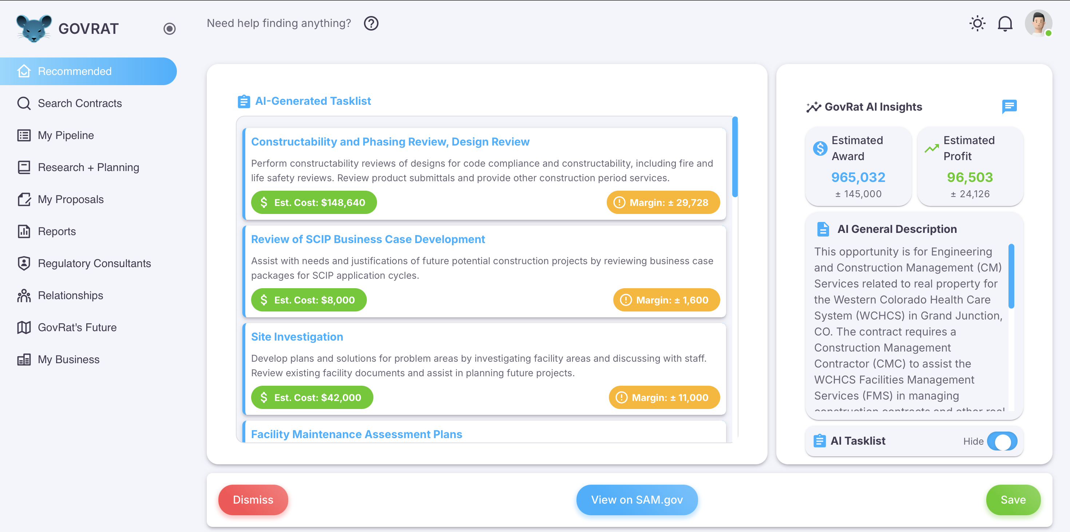Open My Business section

(x=88, y=359)
